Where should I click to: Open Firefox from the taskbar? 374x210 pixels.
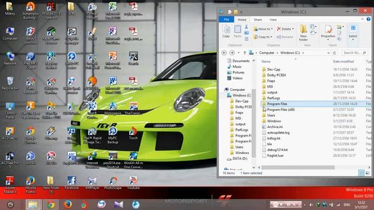(68, 205)
